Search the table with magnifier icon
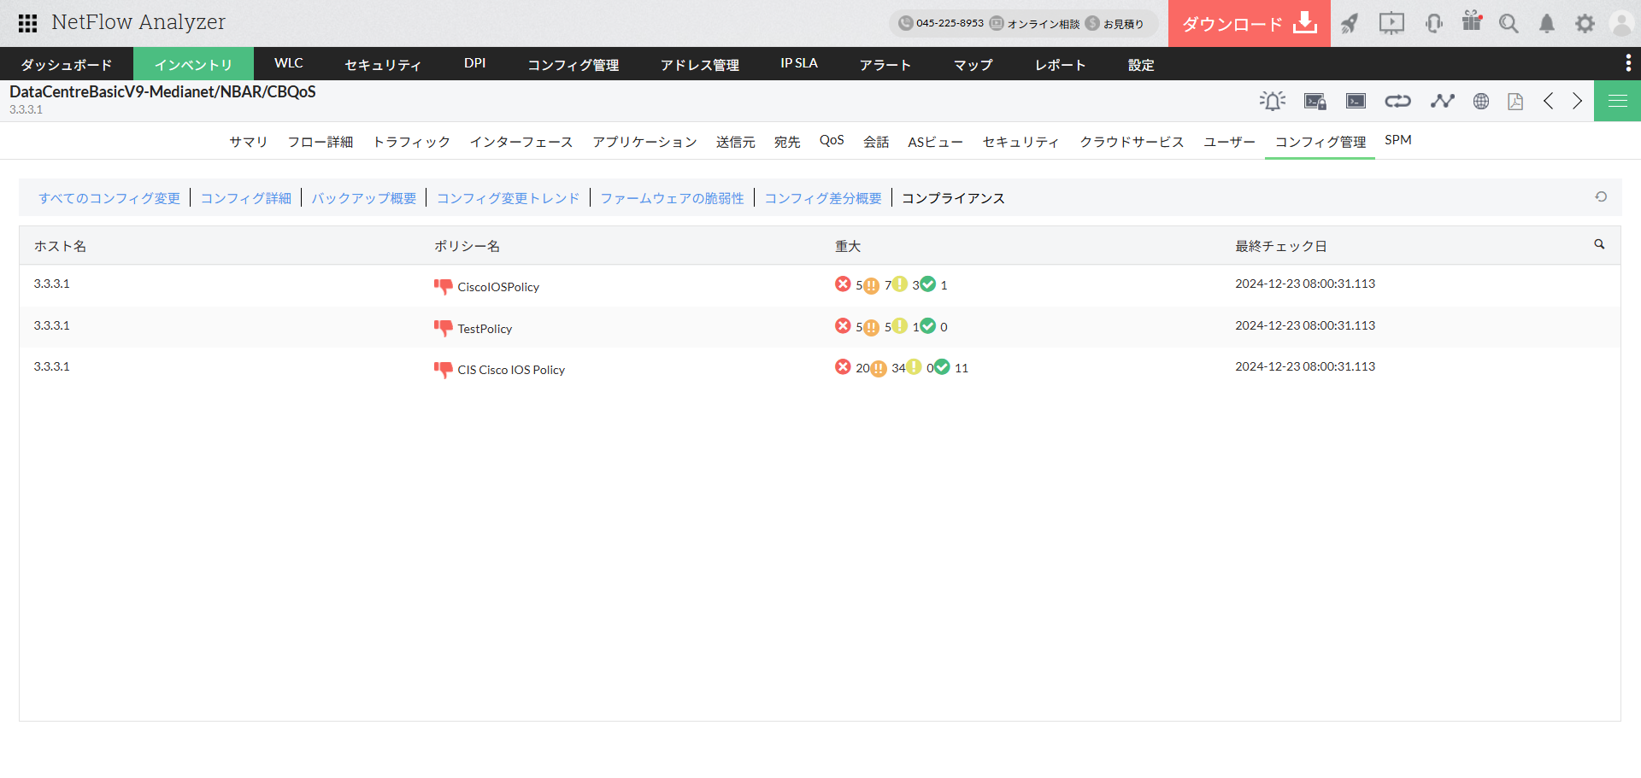This screenshot has width=1641, height=778. (x=1599, y=244)
